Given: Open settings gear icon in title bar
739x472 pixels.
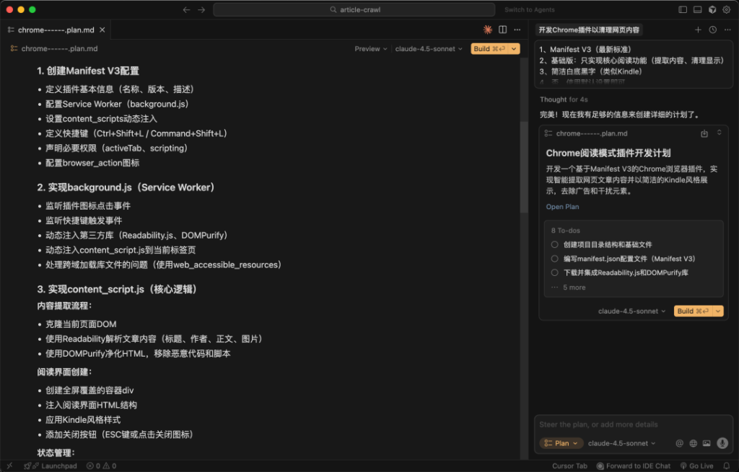Looking at the screenshot, I should click(727, 9).
